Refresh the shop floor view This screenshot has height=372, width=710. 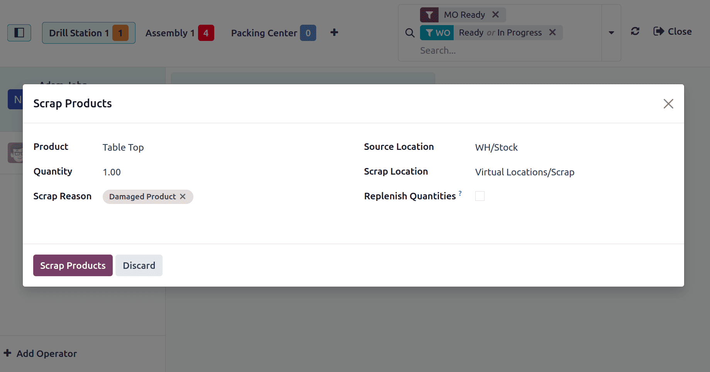click(x=635, y=31)
